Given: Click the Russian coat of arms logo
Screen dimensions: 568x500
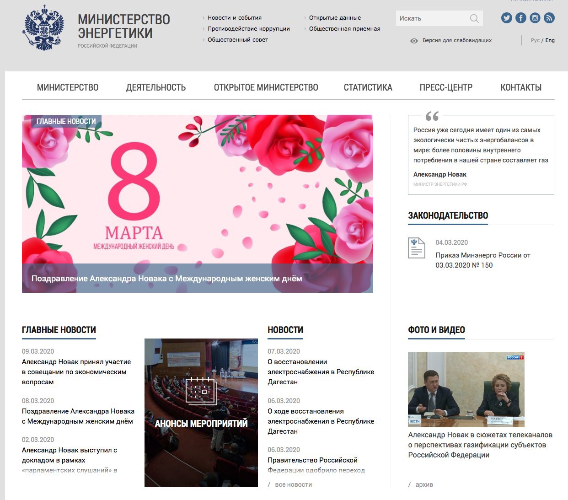Looking at the screenshot, I should (x=43, y=27).
